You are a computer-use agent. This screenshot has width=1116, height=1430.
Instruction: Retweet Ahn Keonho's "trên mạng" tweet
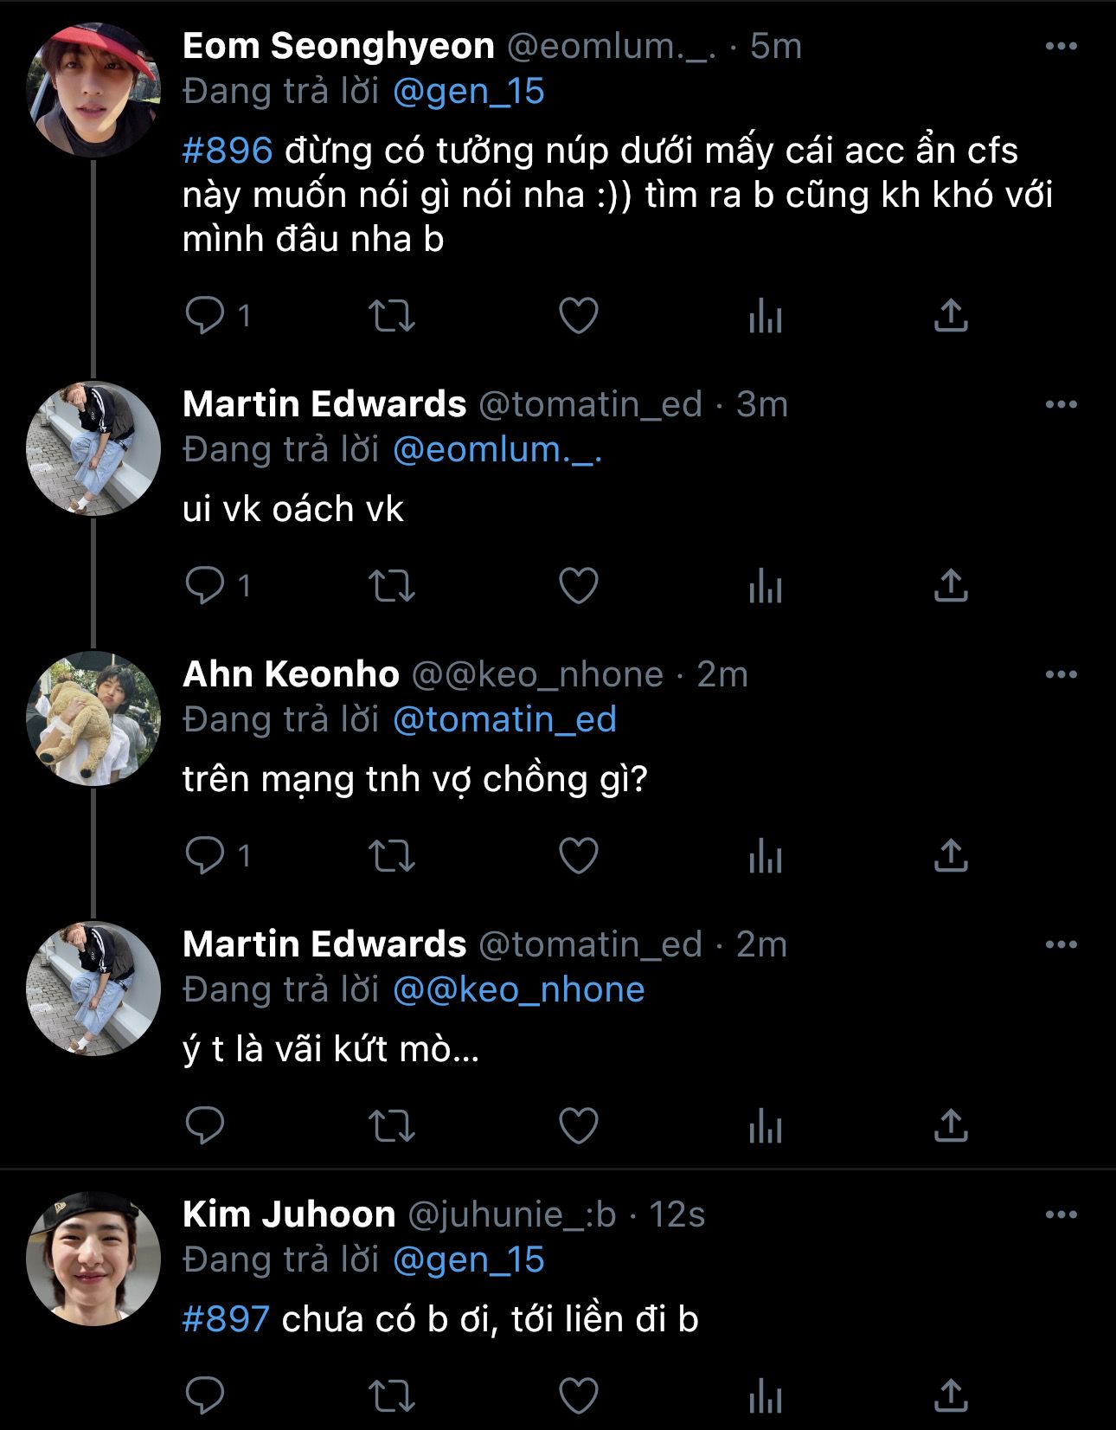tap(392, 856)
